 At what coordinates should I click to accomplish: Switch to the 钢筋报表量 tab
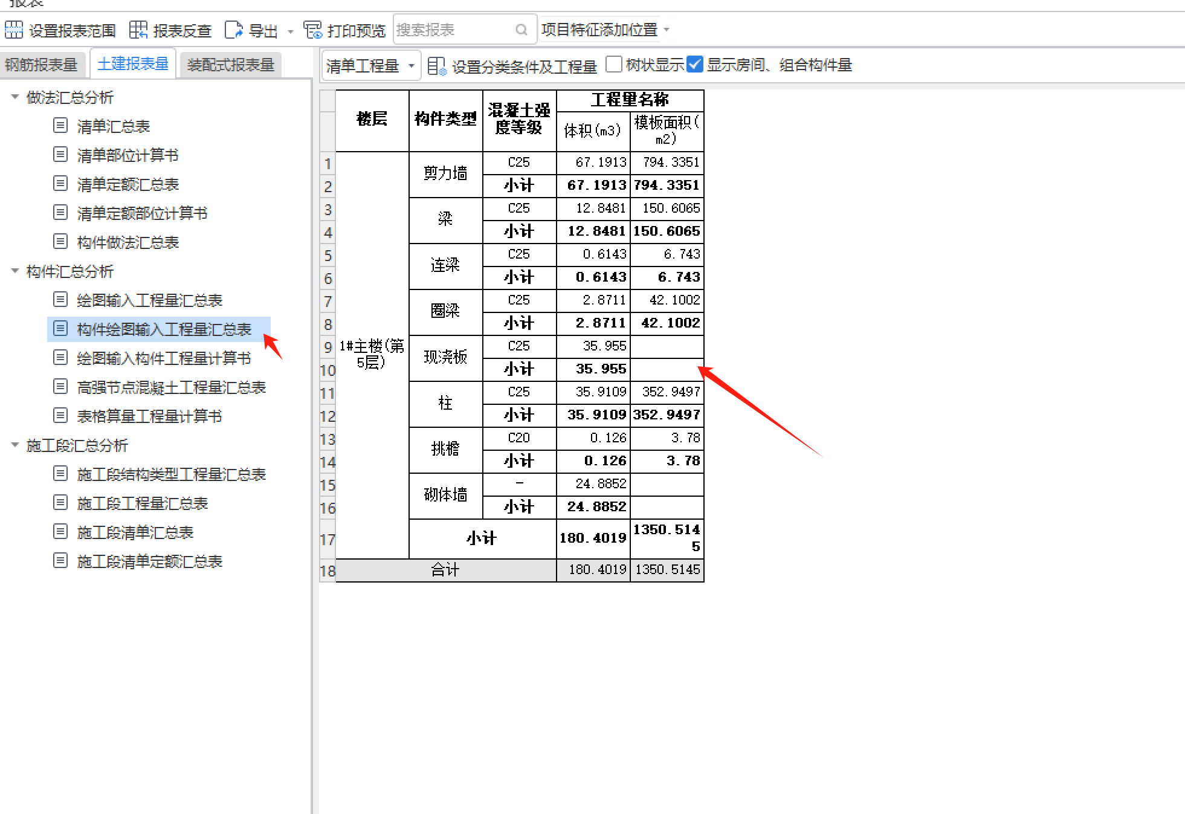[x=41, y=65]
